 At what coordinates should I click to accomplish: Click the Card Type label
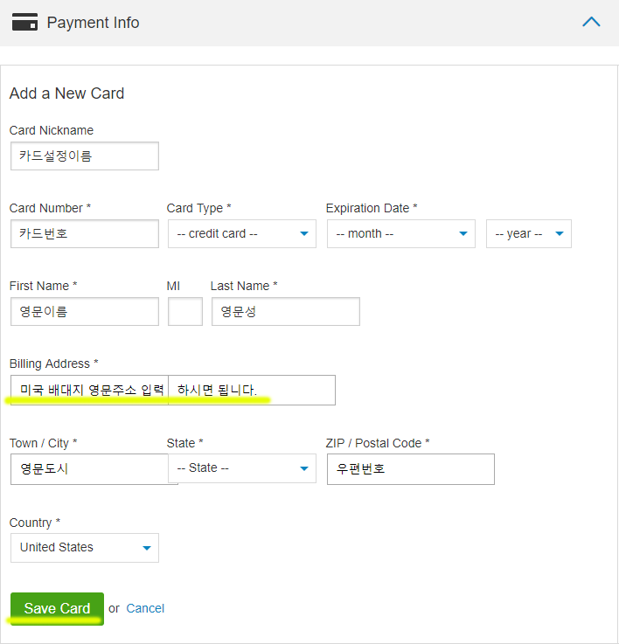coord(199,208)
